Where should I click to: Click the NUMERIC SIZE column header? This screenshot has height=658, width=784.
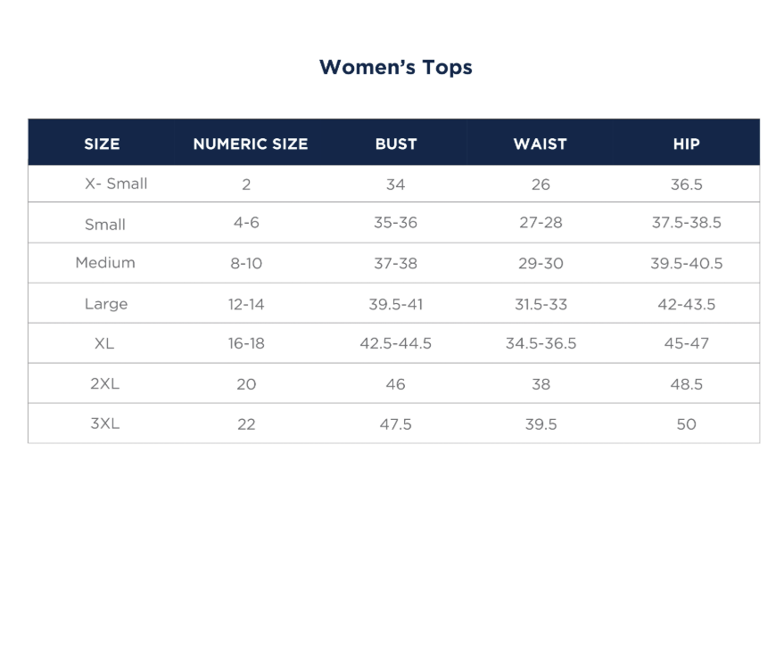[x=251, y=144]
